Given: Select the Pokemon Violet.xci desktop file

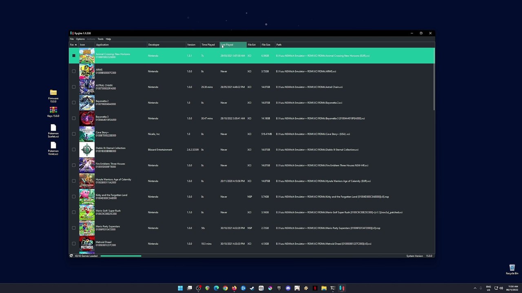Looking at the screenshot, I should coord(53,149).
